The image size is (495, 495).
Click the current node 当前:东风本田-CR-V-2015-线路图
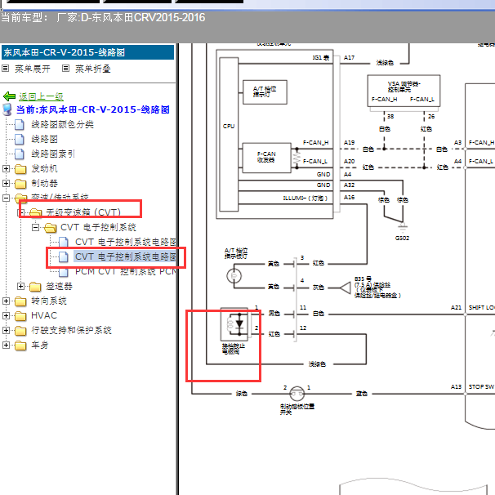pyautogui.click(x=93, y=109)
